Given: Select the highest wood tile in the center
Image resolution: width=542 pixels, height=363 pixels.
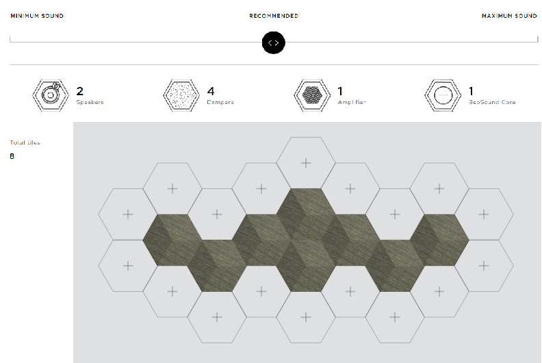Looking at the screenshot, I should pos(306,214).
